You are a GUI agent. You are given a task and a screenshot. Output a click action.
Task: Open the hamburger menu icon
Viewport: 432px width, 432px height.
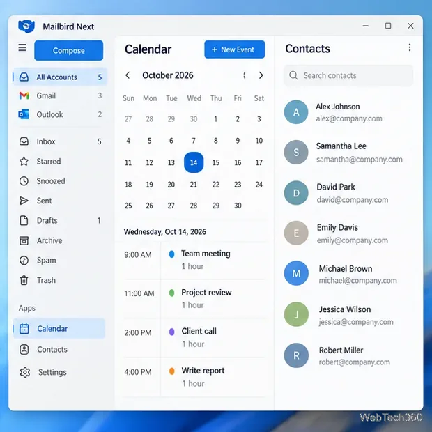(22, 47)
